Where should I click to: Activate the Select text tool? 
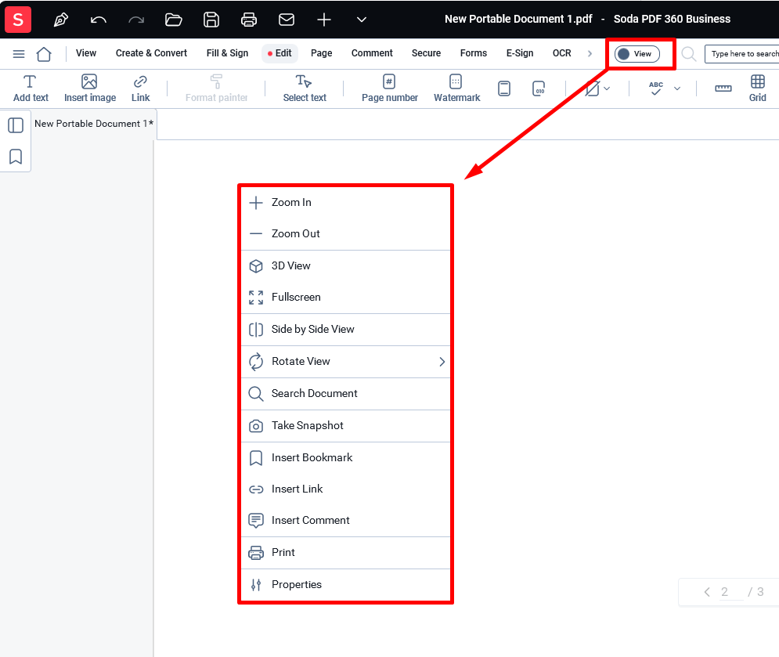pyautogui.click(x=305, y=88)
